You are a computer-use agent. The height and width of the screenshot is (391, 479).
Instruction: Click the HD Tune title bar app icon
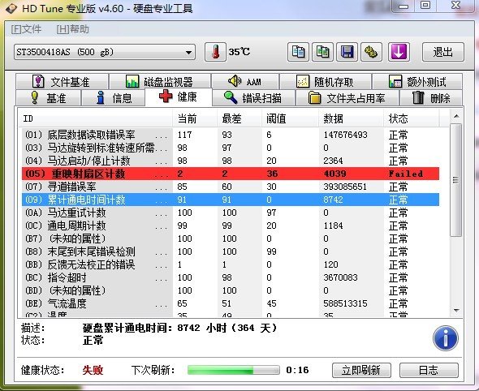coord(11,8)
